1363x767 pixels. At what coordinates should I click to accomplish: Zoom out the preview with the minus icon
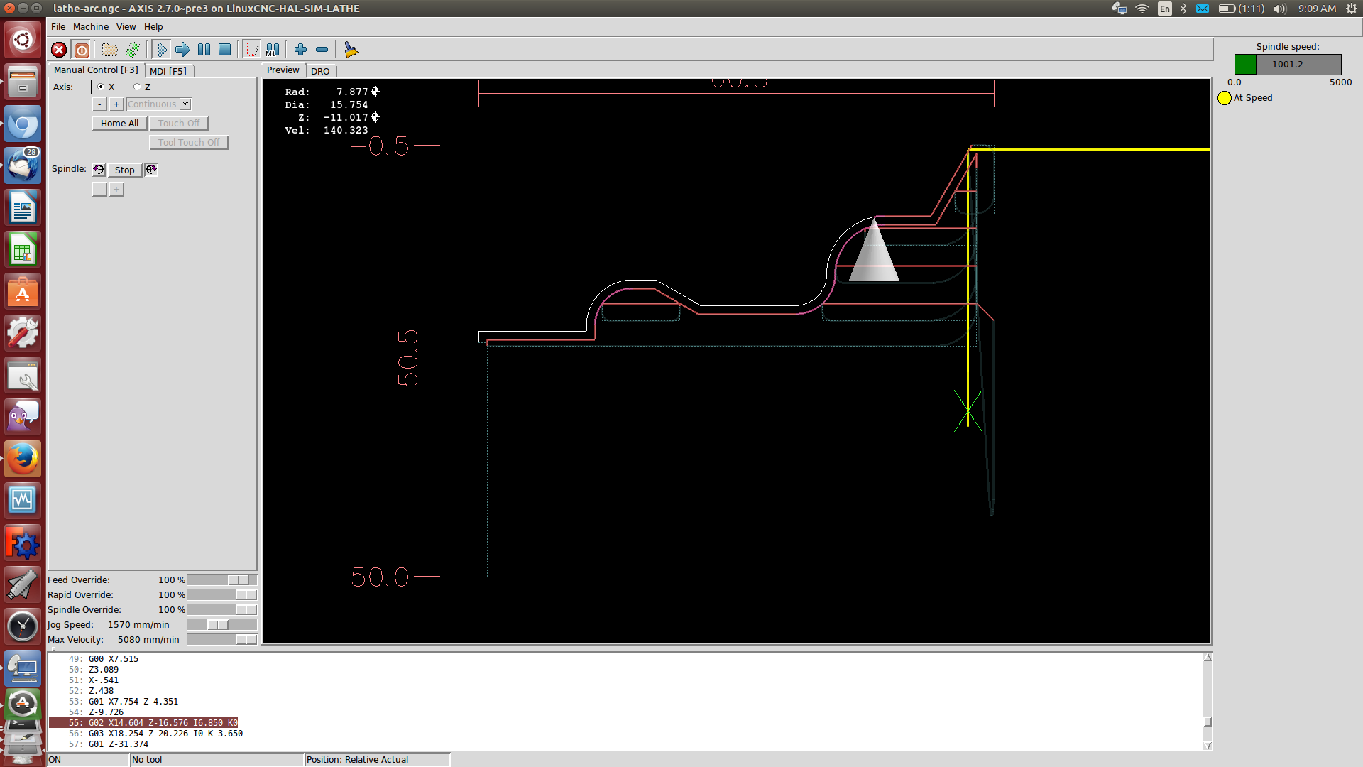coord(322,50)
